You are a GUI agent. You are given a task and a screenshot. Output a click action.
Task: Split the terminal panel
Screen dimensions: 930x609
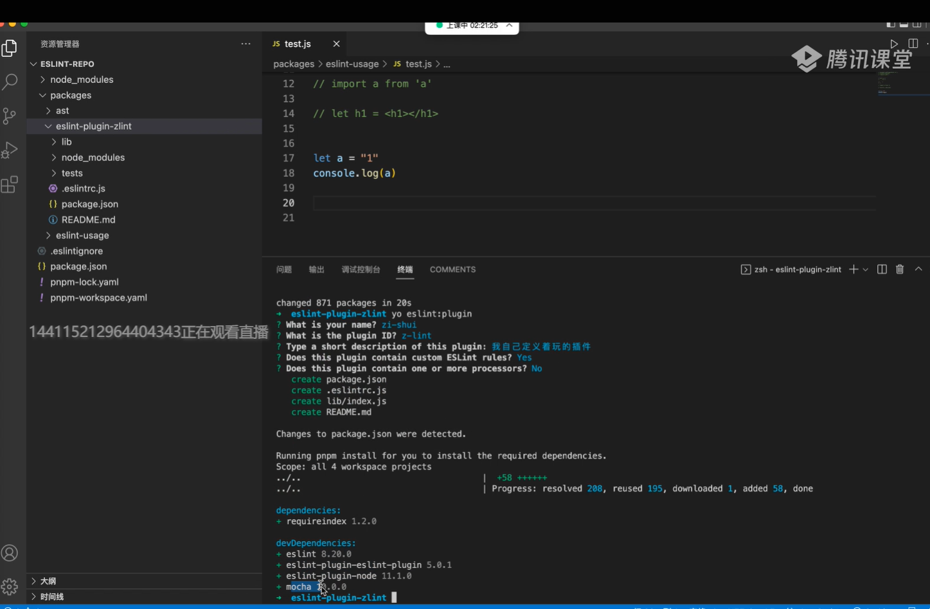(x=882, y=269)
